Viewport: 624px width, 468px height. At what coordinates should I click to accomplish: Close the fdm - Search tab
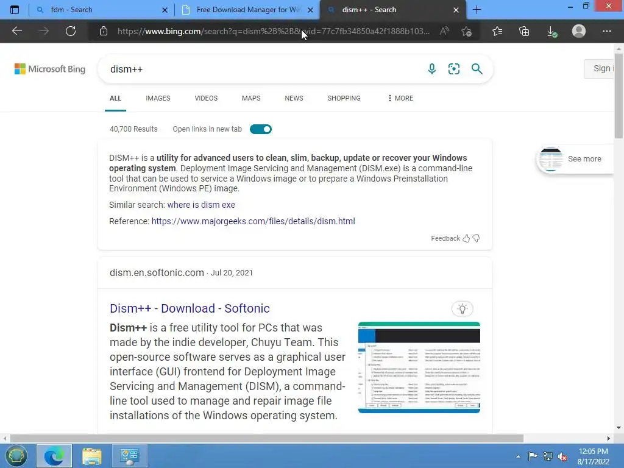pos(165,10)
